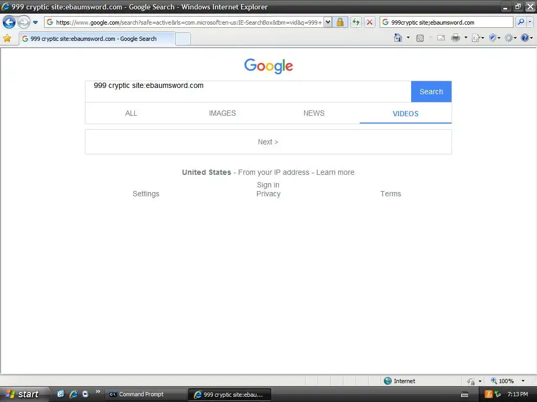The width and height of the screenshot is (537, 402).
Task: Click the Protected Mode status icon
Action: [x=471, y=381]
